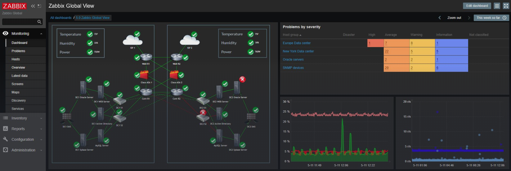Click the DC1 Sybase Server icon

(x=83, y=140)
